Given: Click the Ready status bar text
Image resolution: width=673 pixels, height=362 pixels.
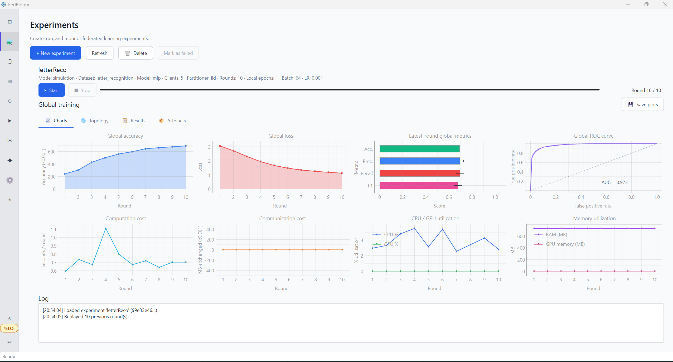Looking at the screenshot, I should (9, 356).
